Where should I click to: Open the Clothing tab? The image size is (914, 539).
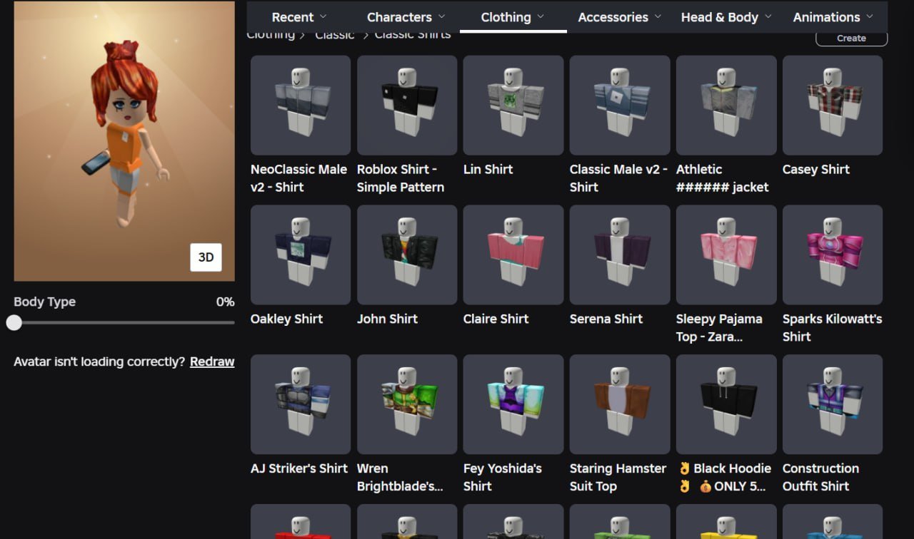513,17
